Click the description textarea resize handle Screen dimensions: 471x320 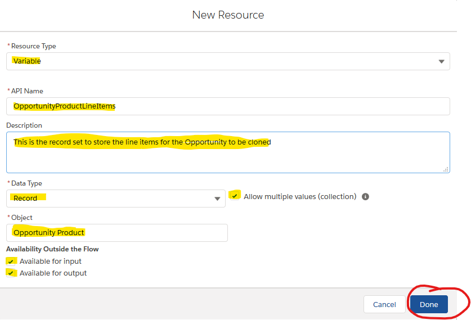pyautogui.click(x=446, y=169)
